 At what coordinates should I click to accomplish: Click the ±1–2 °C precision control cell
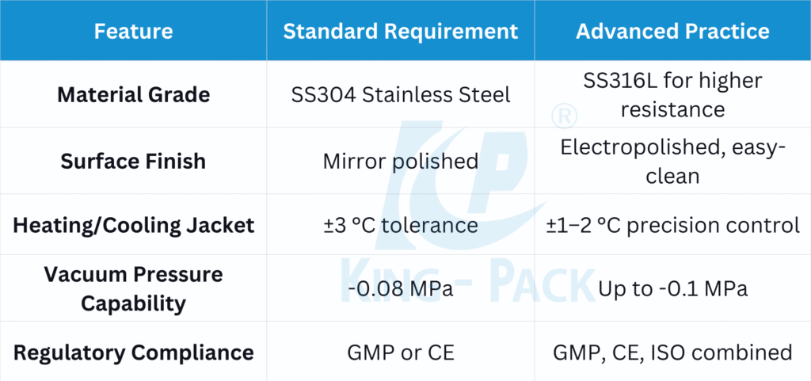point(672,225)
